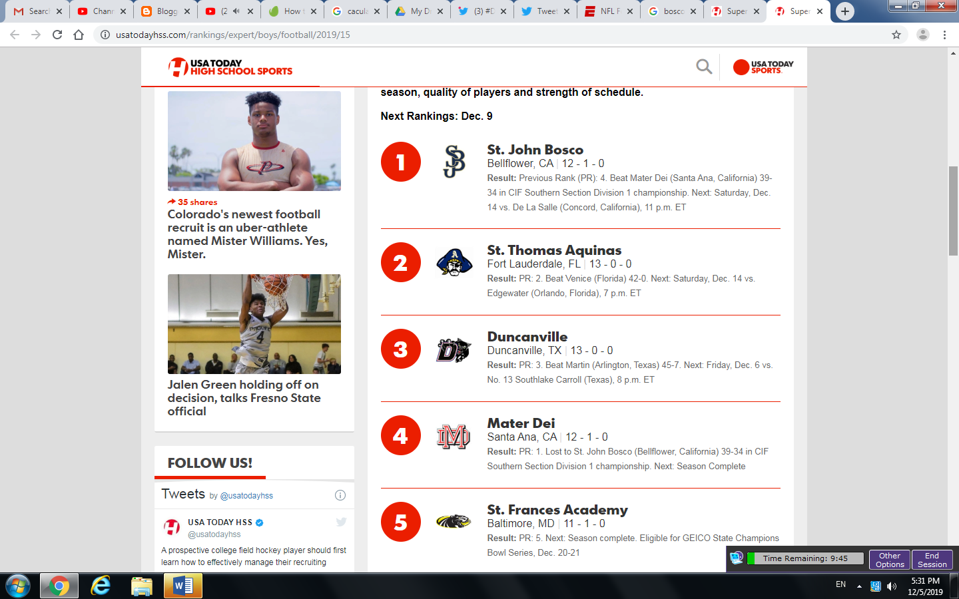959x599 pixels.
Task: Click the Mater Dei team logo
Action: click(x=454, y=436)
